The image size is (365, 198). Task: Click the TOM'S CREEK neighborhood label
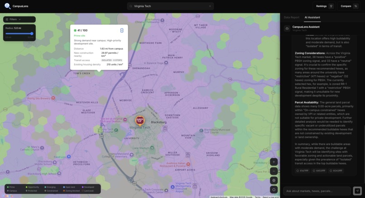click(x=82, y=73)
